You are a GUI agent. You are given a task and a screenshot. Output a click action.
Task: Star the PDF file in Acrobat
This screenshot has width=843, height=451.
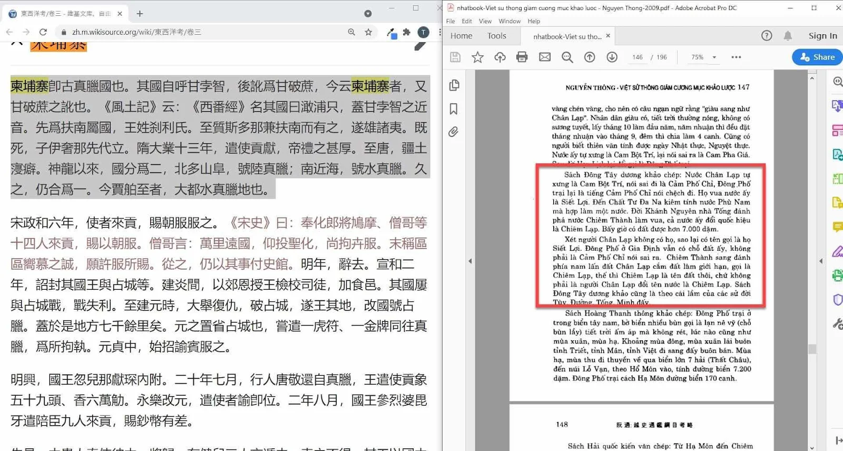pyautogui.click(x=477, y=57)
